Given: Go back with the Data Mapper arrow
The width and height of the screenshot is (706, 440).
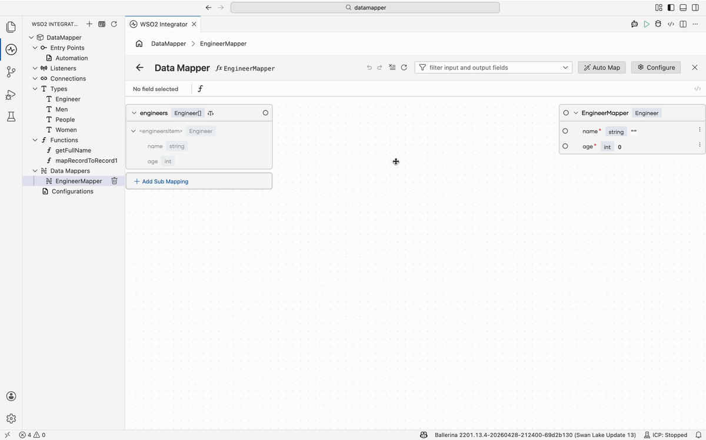Looking at the screenshot, I should pyautogui.click(x=139, y=68).
